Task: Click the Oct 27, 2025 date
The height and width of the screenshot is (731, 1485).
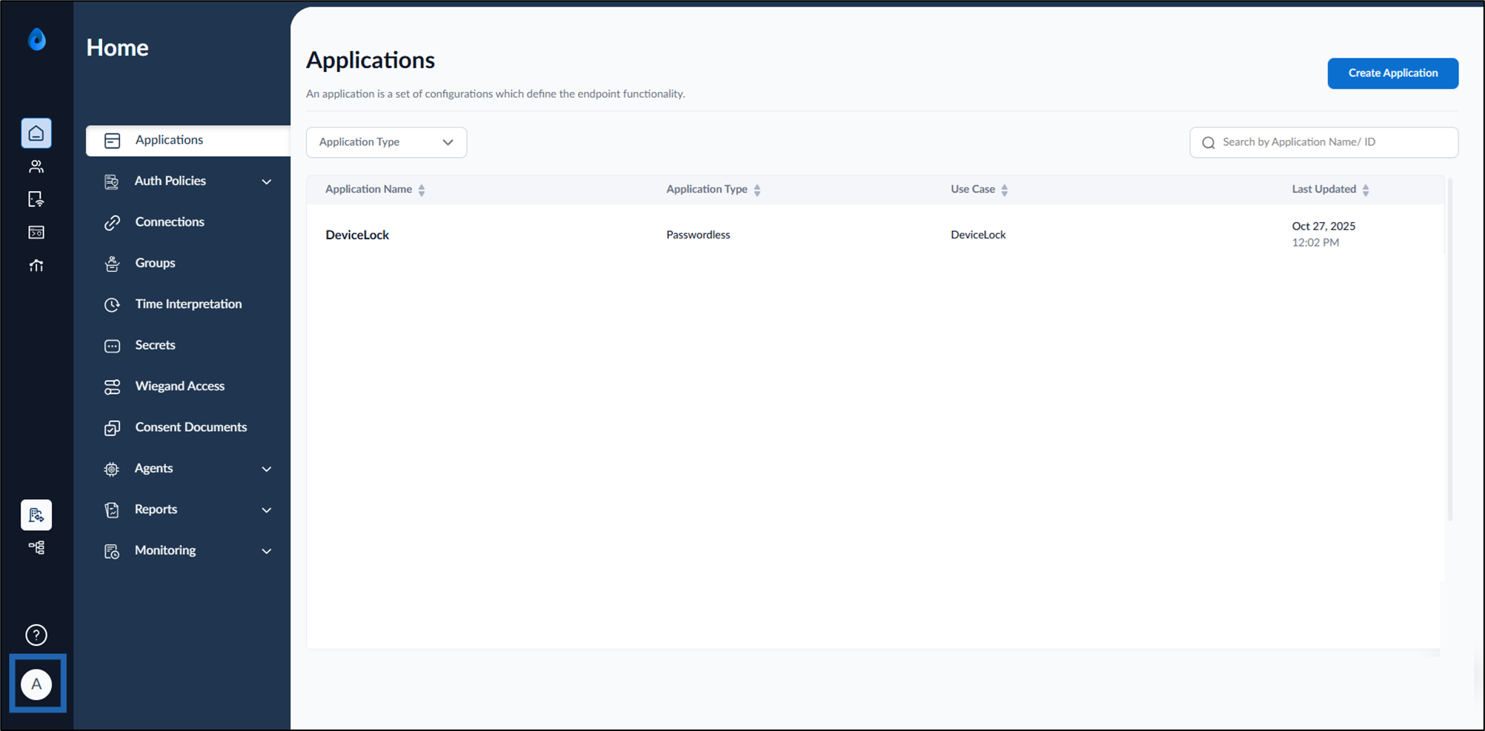Action: pyautogui.click(x=1323, y=227)
